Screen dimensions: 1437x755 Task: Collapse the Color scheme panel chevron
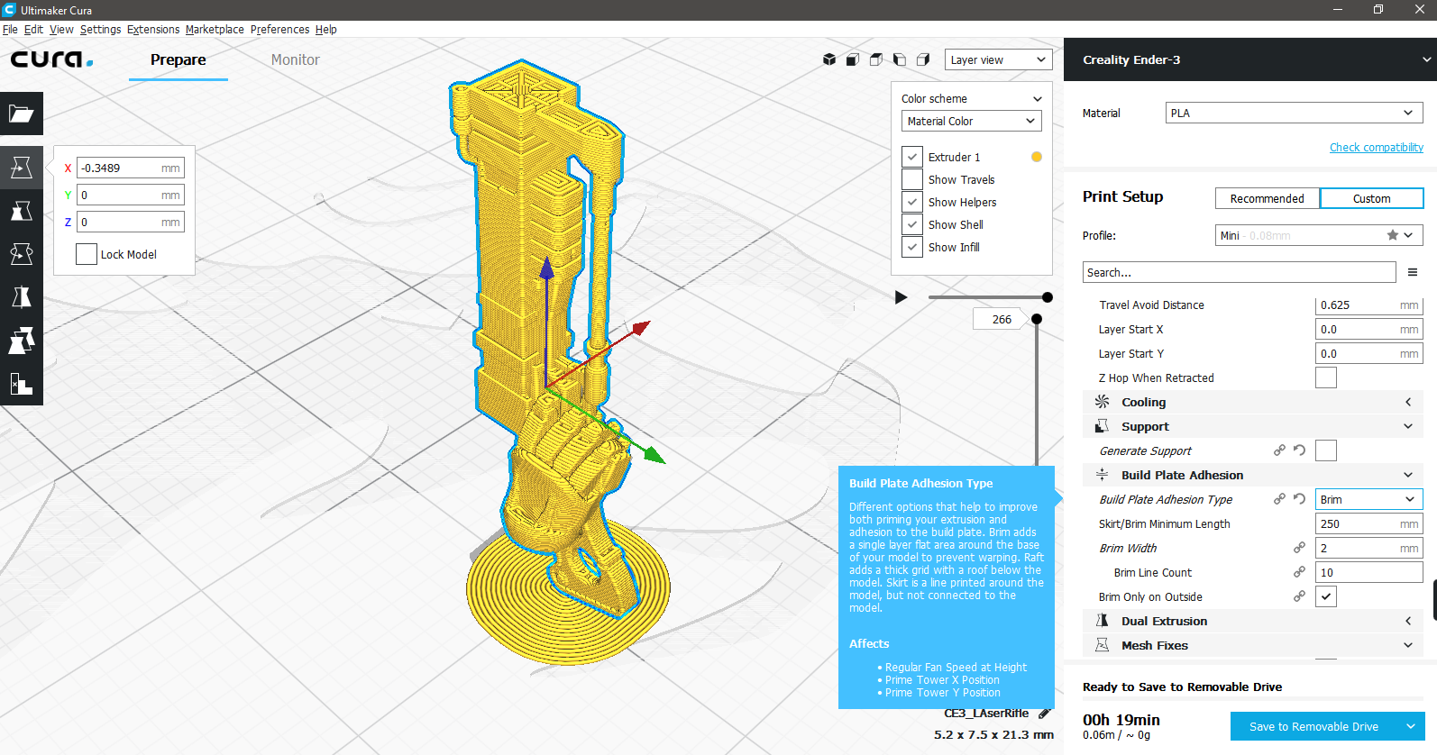click(x=1037, y=99)
